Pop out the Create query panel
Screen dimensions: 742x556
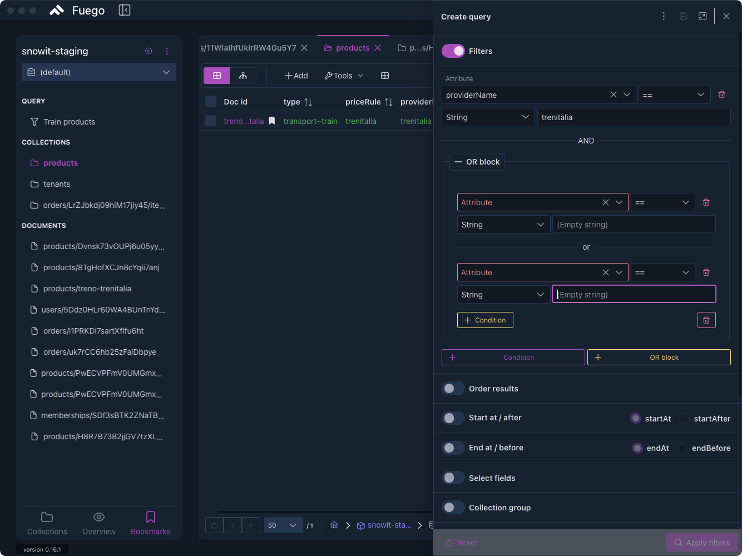[x=703, y=17]
